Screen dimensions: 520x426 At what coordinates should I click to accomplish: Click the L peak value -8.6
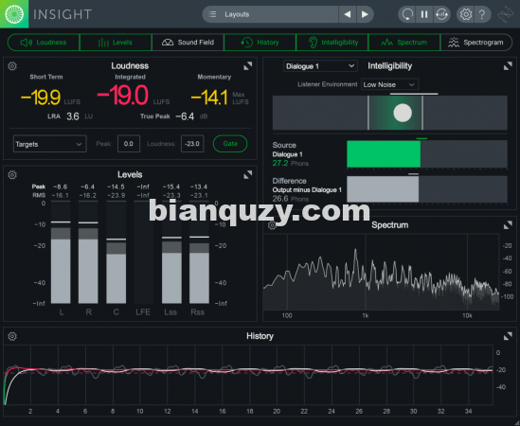tap(60, 187)
